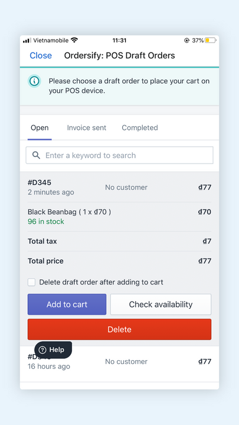Tap the Close link at top
Image resolution: width=239 pixels, height=425 pixels.
point(41,55)
